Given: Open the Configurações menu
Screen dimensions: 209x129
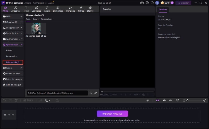Looking at the screenshot, I should coord(40,3).
